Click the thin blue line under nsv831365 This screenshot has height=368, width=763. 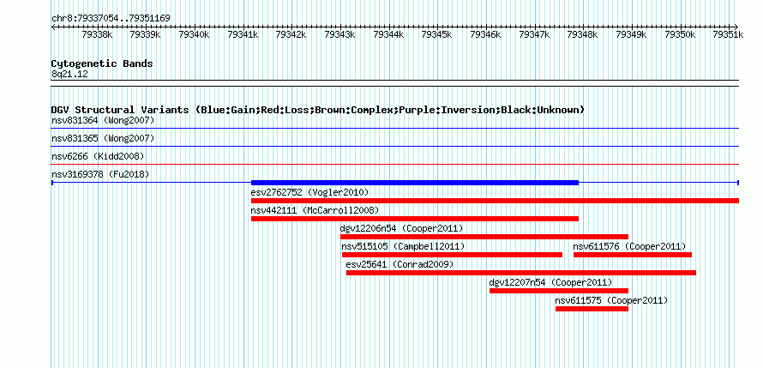click(x=395, y=146)
